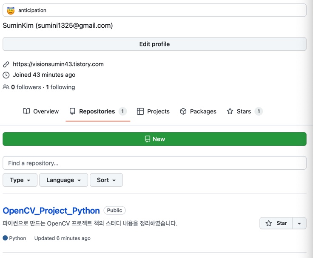Viewport: 313px width, 258px height.
Task: Open the Language filter dropdown
Action: [x=63, y=180]
